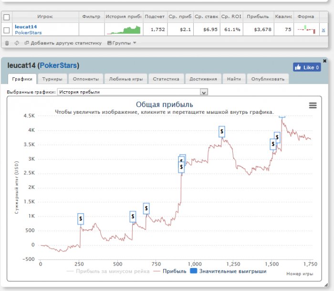Expand the Группы dropdown
Image resolution: width=334 pixels, height=291 pixels.
(x=122, y=43)
